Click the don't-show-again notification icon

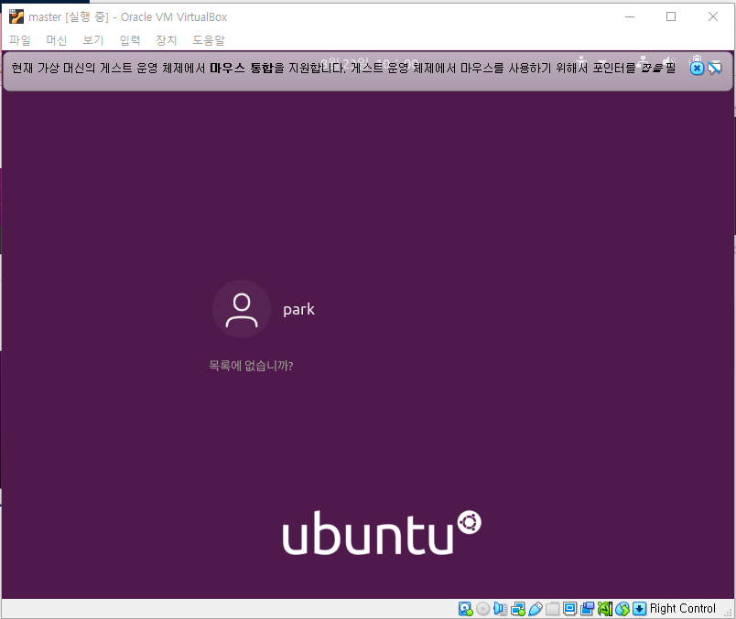pos(714,69)
